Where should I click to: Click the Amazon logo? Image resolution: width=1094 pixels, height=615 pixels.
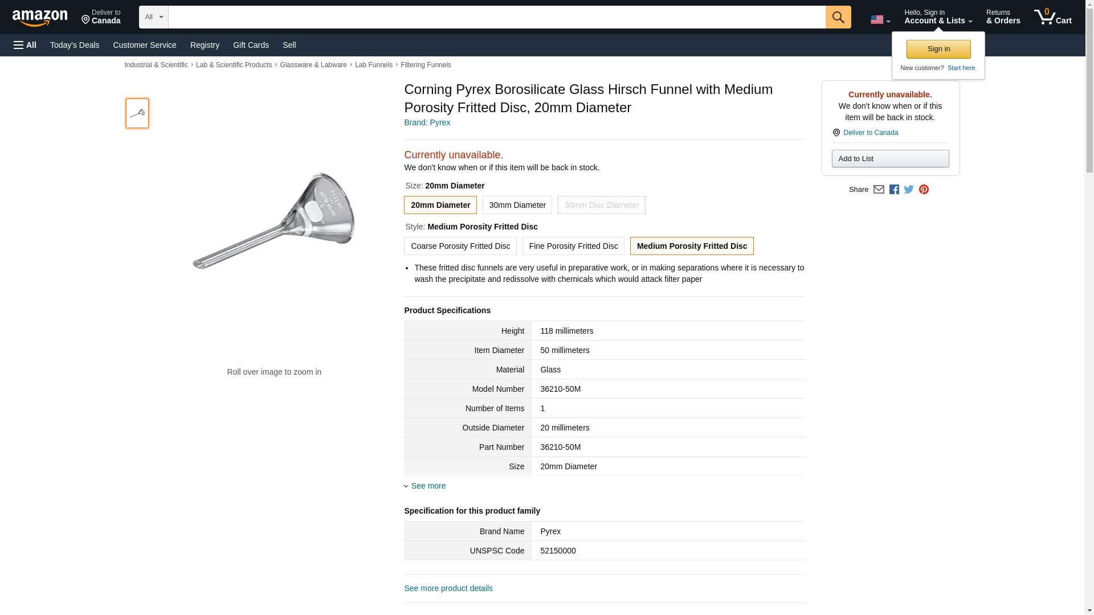point(40,18)
